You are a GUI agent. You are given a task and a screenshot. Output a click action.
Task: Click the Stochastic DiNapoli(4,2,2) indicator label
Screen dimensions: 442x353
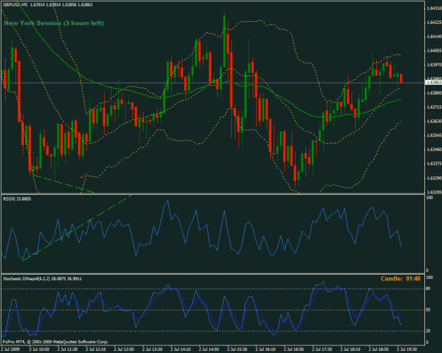(x=42, y=279)
